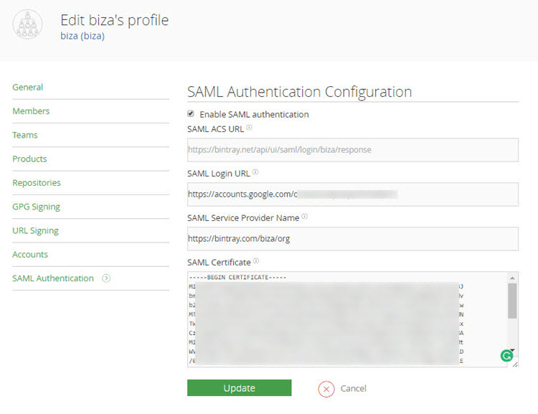Select SAML Authentication in the sidebar

click(x=53, y=278)
